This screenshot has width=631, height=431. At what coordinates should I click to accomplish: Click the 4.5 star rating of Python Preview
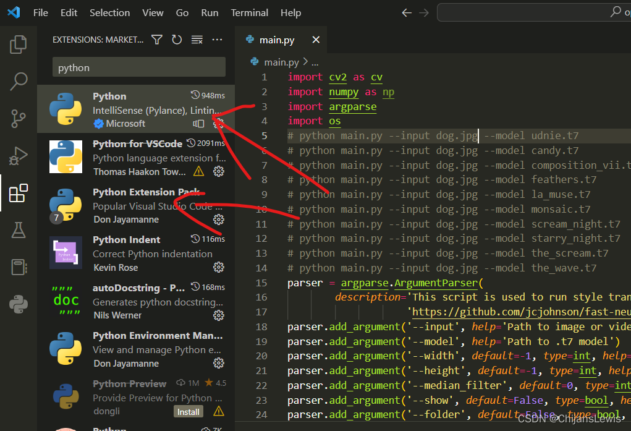[215, 383]
